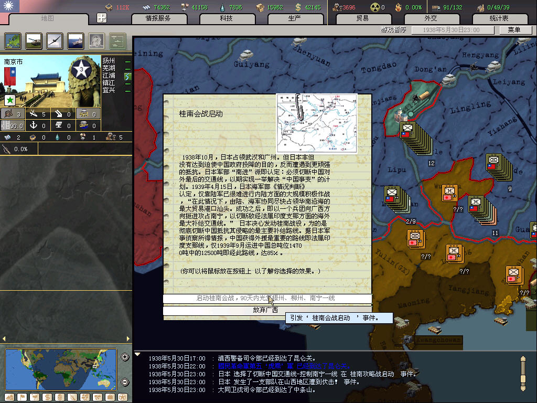Click the world minimap

[x=61, y=369]
